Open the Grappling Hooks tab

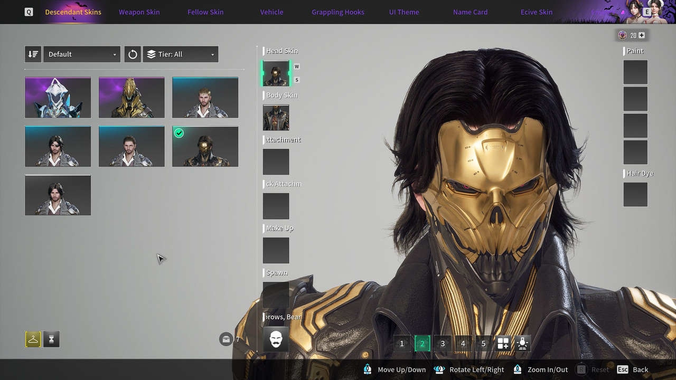[x=338, y=12]
